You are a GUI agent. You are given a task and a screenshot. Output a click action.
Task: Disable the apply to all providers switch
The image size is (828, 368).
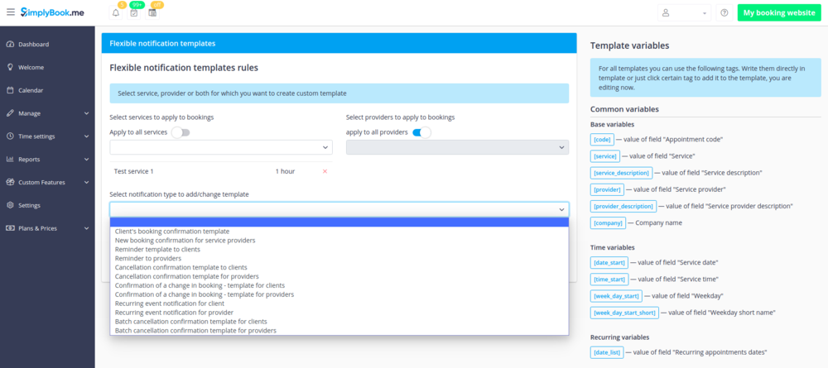pyautogui.click(x=421, y=132)
